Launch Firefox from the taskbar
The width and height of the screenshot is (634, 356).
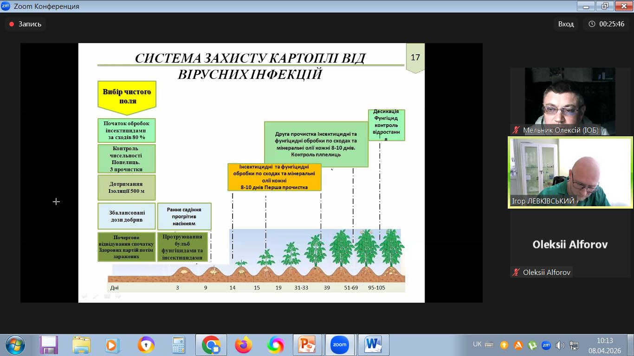click(243, 345)
